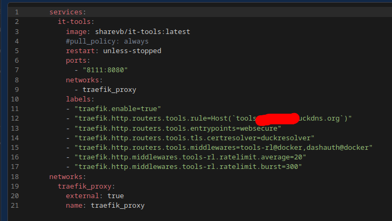The image size is (392, 221).
Task: Click the ratelimit.burst=300 label
Action: pos(188,167)
